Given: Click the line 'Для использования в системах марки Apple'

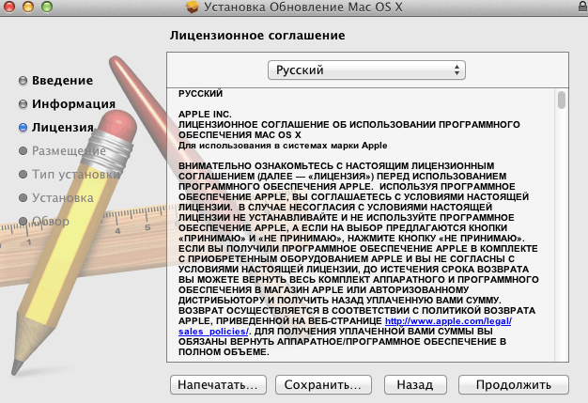Looking at the screenshot, I should (283, 146).
